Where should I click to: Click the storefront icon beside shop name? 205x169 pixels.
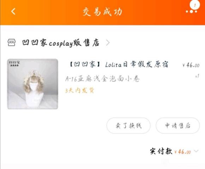click(x=12, y=43)
